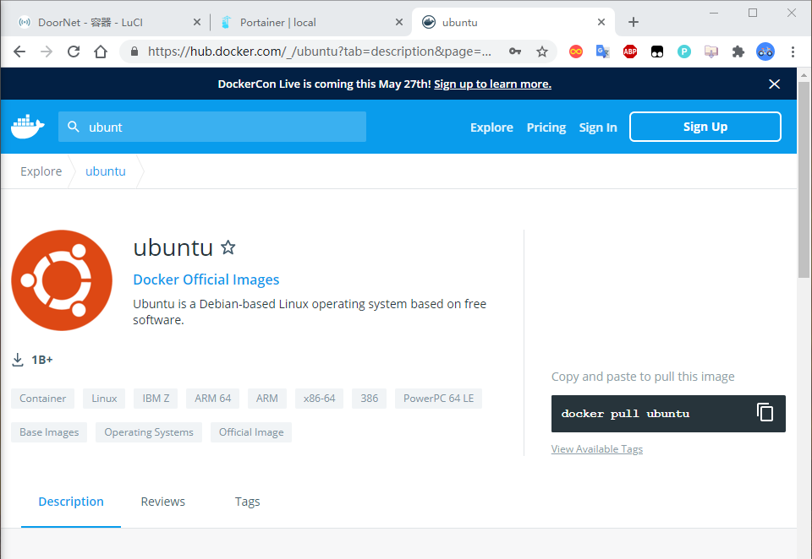Close the Portainer local tab

[x=398, y=22]
